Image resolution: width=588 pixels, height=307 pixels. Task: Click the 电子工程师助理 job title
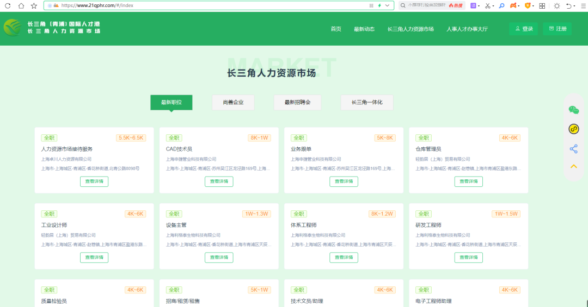tap(433, 301)
